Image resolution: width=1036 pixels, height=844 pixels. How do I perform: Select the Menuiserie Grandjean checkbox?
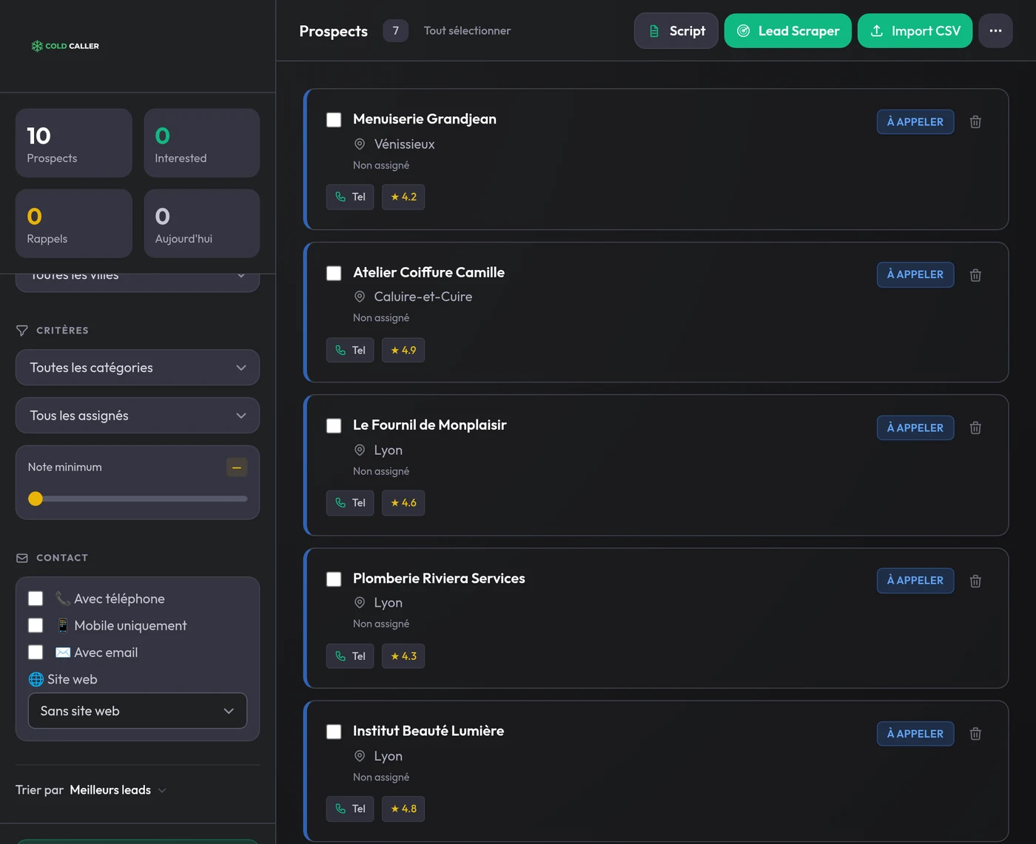[334, 120]
